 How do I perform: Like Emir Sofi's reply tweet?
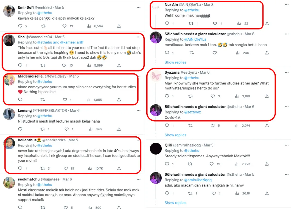pos(64,26)
